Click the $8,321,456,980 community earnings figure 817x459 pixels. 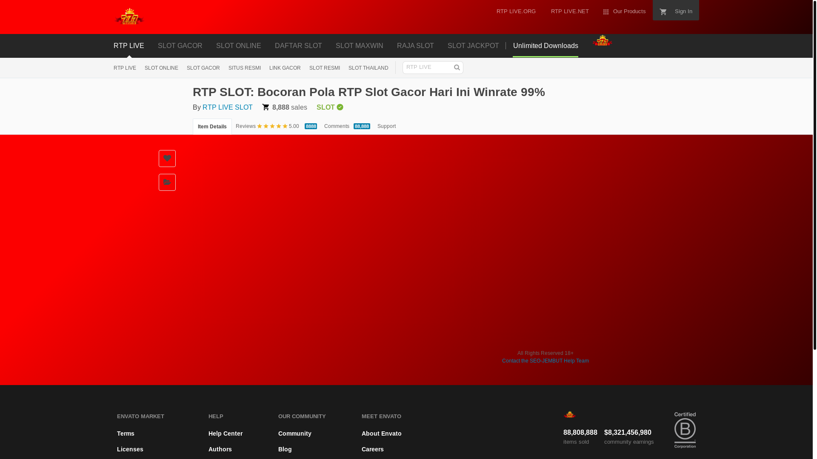628,432
